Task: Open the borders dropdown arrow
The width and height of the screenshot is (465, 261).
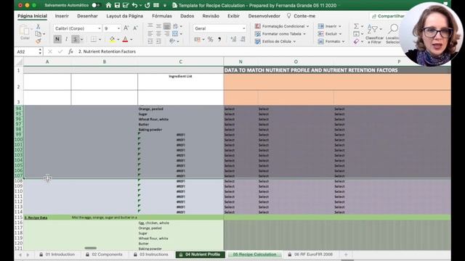Action: coord(100,39)
